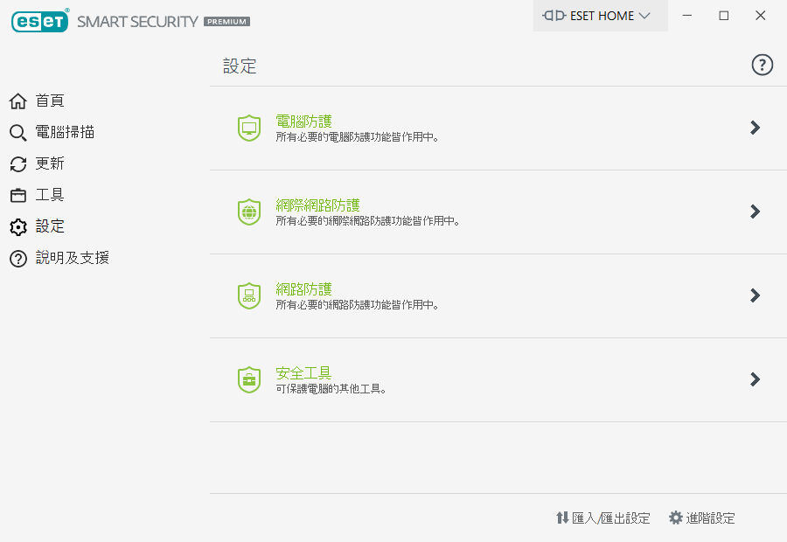Expand 電腦防護 with its chevron arrow

click(756, 128)
